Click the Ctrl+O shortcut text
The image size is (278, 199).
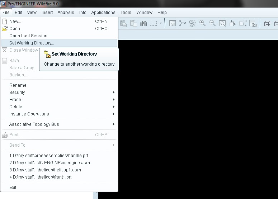pyautogui.click(x=101, y=29)
